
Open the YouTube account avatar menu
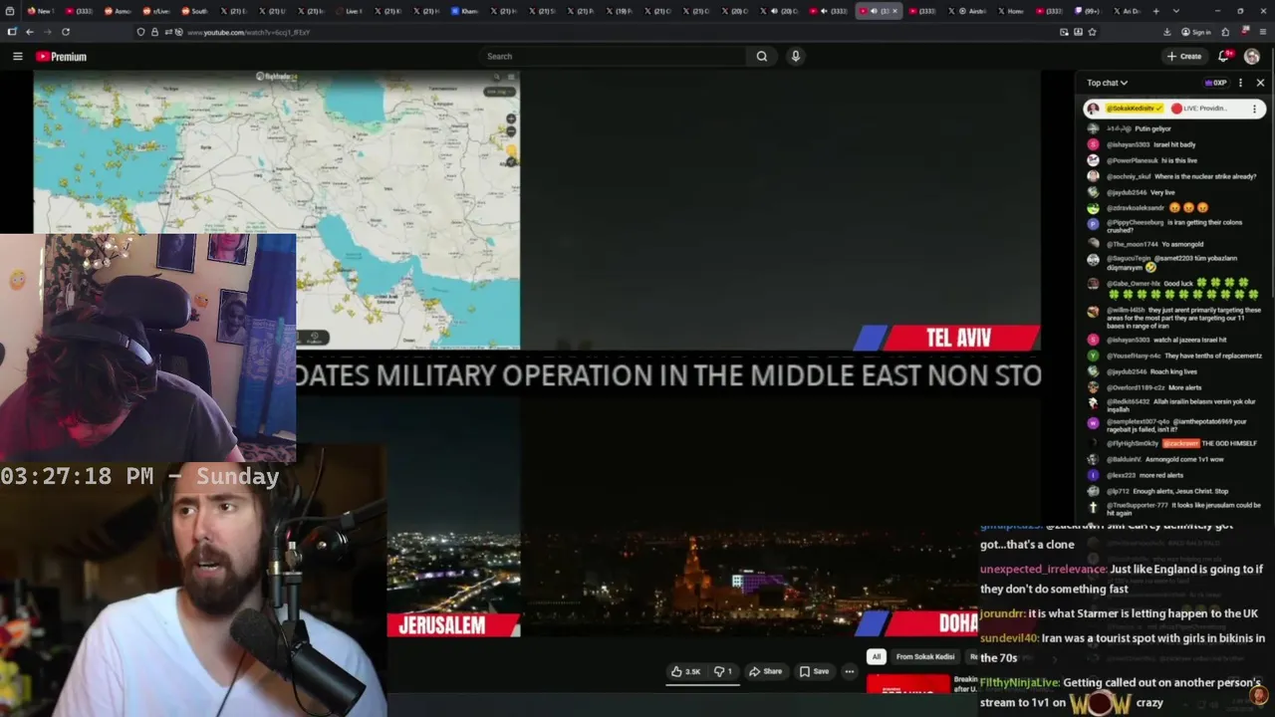[1252, 57]
